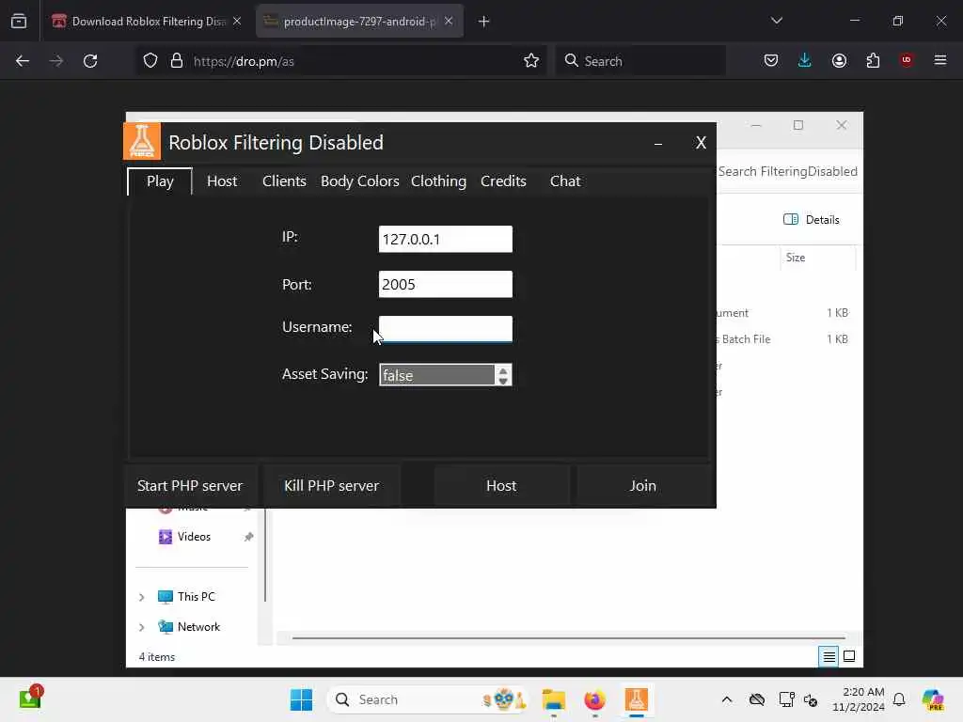Click Roblox Filtering Disabled taskbar icon
This screenshot has width=963, height=722.
tap(637, 699)
